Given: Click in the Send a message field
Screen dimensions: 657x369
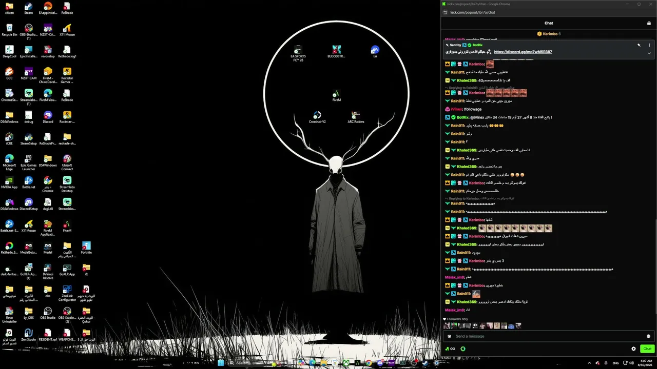Looking at the screenshot, I should click(548, 336).
